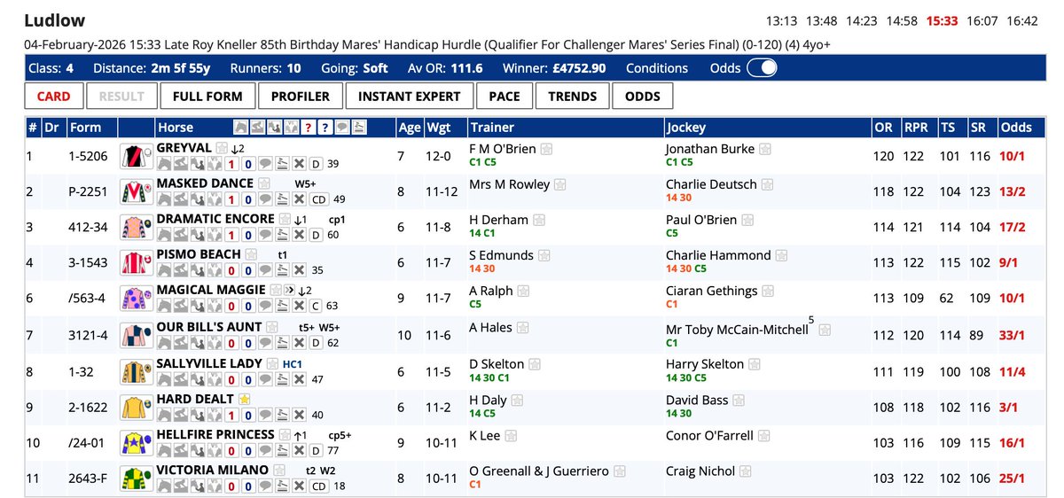Click the MAGICAL MAGGIE purple spotted silks
The height and width of the screenshot is (498, 1064).
(x=136, y=299)
